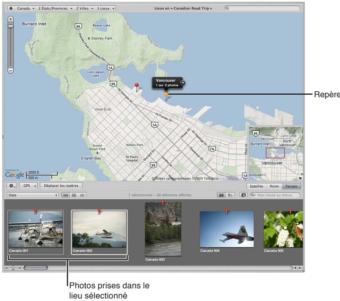
Task: Go to the Home places view
Action: (11, 8)
